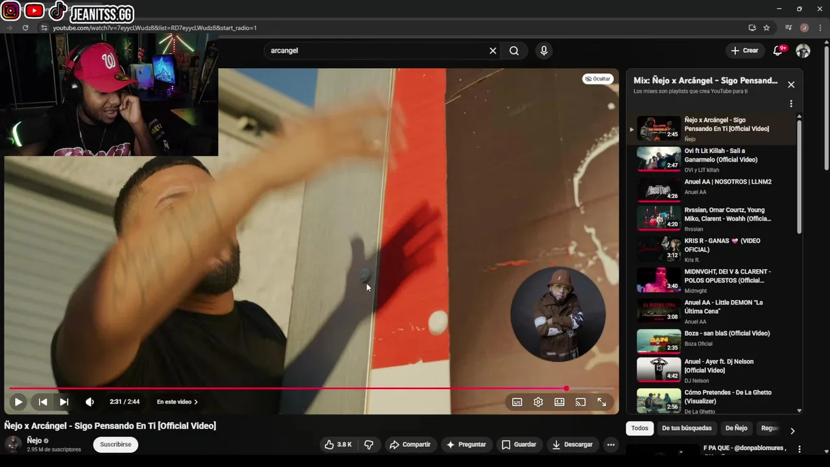Start voice search with microphone

[544, 51]
